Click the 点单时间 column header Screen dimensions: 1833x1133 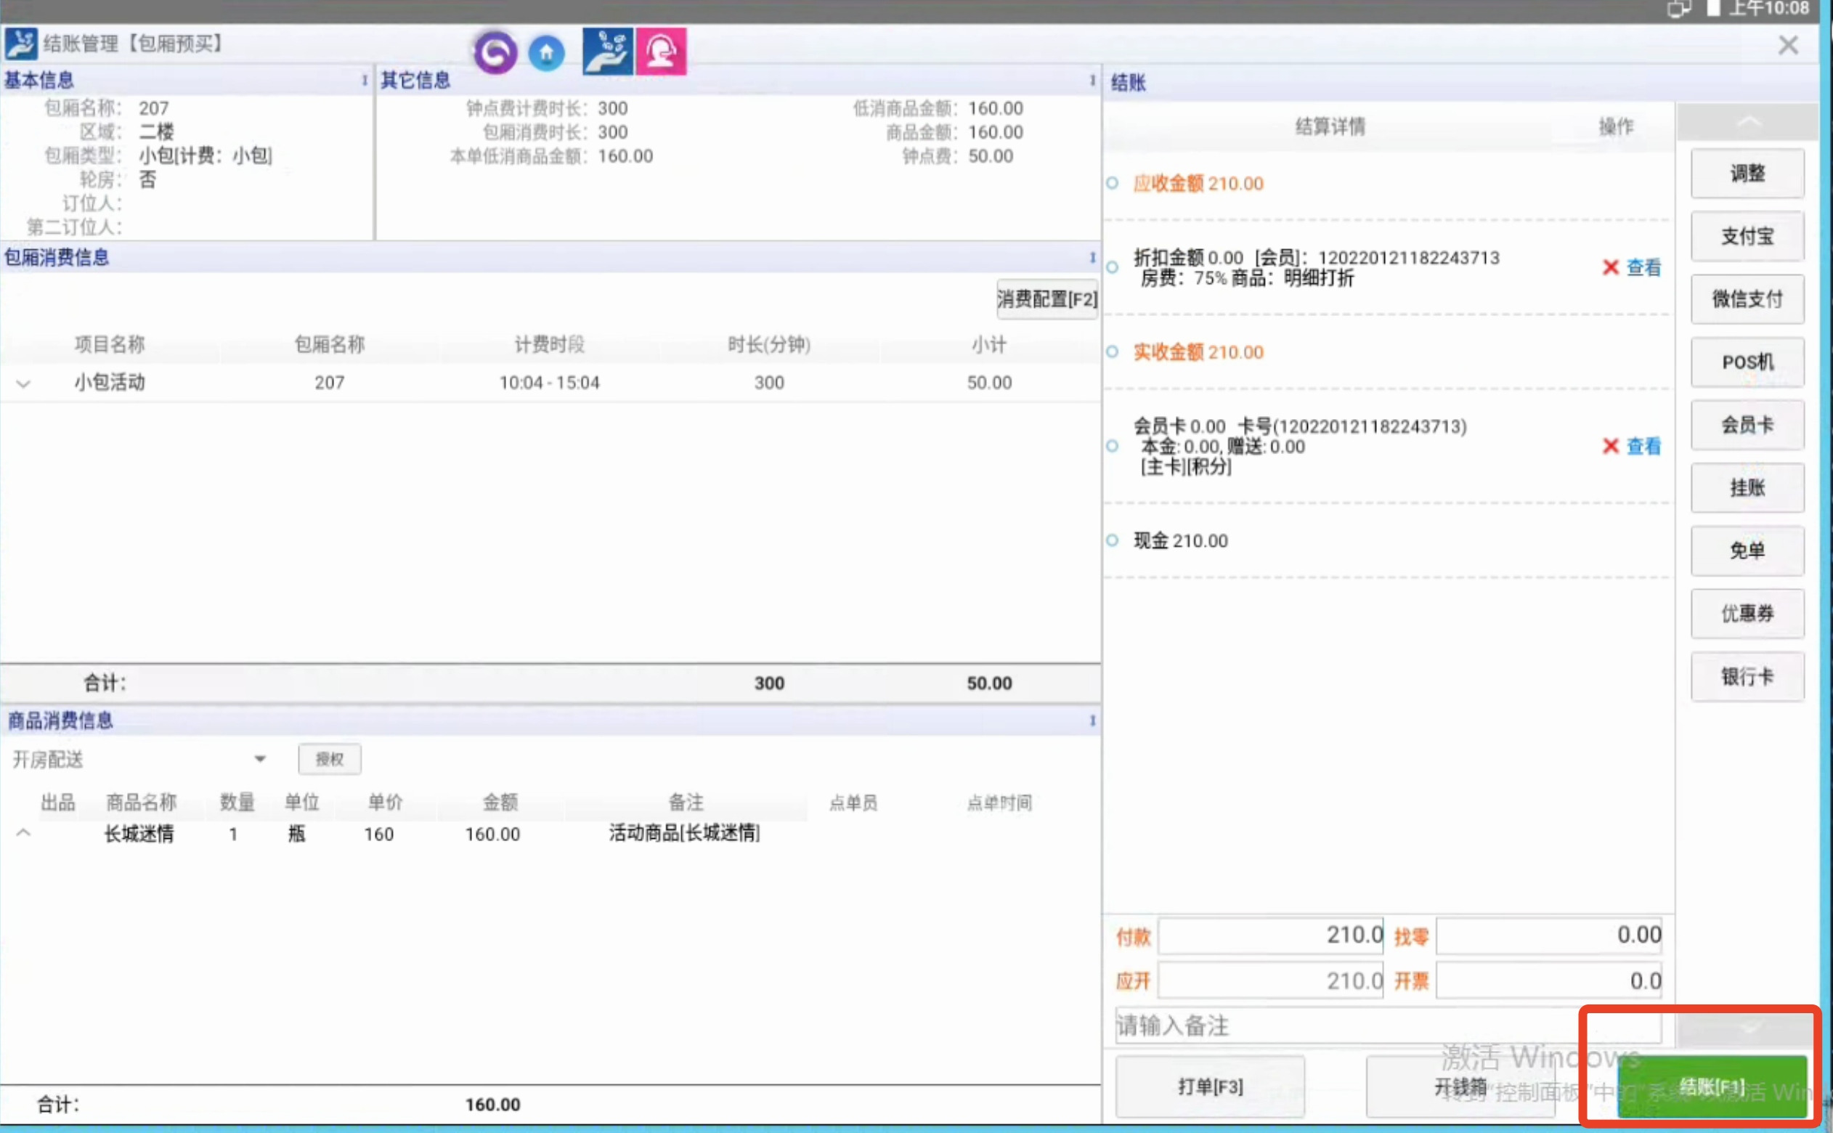999,803
